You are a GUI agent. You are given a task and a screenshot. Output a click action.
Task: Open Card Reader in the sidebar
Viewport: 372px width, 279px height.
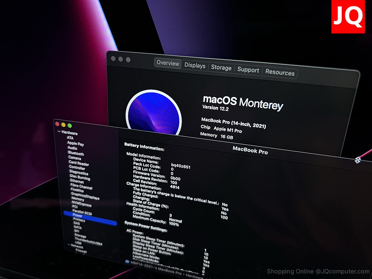point(79,163)
